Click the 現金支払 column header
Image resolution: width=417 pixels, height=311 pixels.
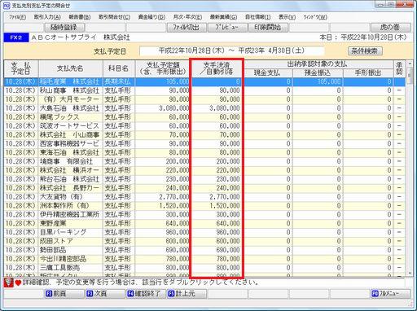pos(268,72)
